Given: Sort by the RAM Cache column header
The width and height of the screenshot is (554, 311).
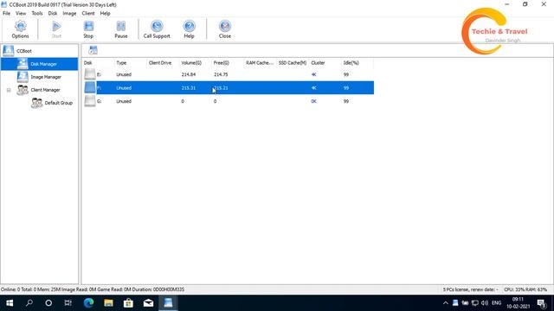Looking at the screenshot, I should tap(261, 63).
